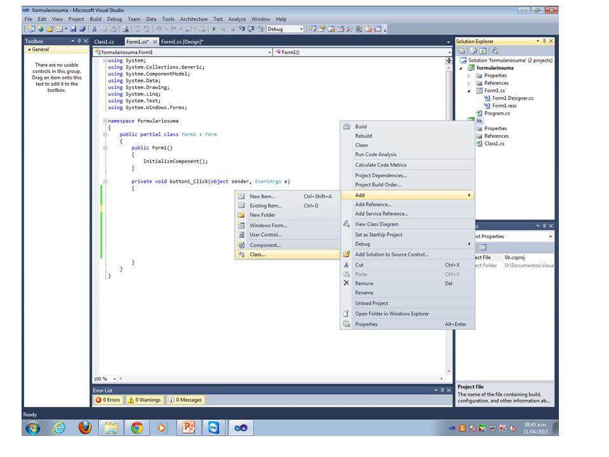Click the editor horizontal scrollbar right arrow
The height and width of the screenshot is (457, 609).
(x=442, y=378)
